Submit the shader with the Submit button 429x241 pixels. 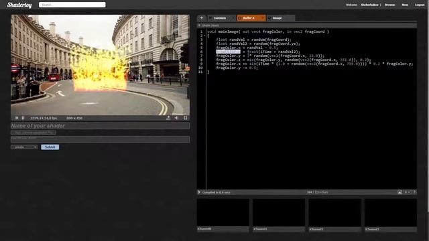point(50,147)
